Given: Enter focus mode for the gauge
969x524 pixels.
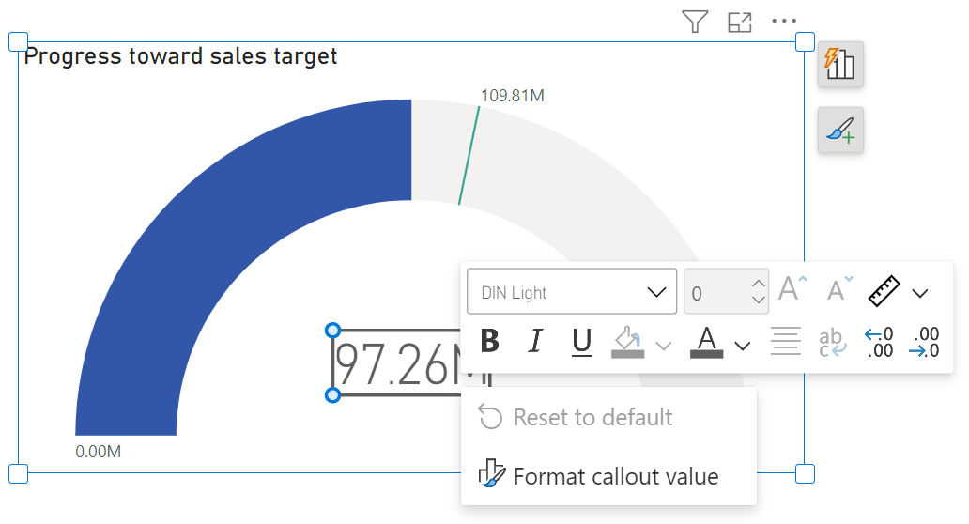Looking at the screenshot, I should (740, 22).
